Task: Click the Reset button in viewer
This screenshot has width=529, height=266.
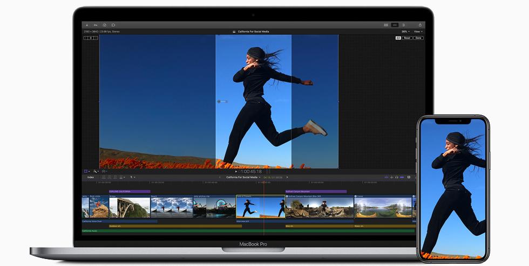Action: click(407, 38)
